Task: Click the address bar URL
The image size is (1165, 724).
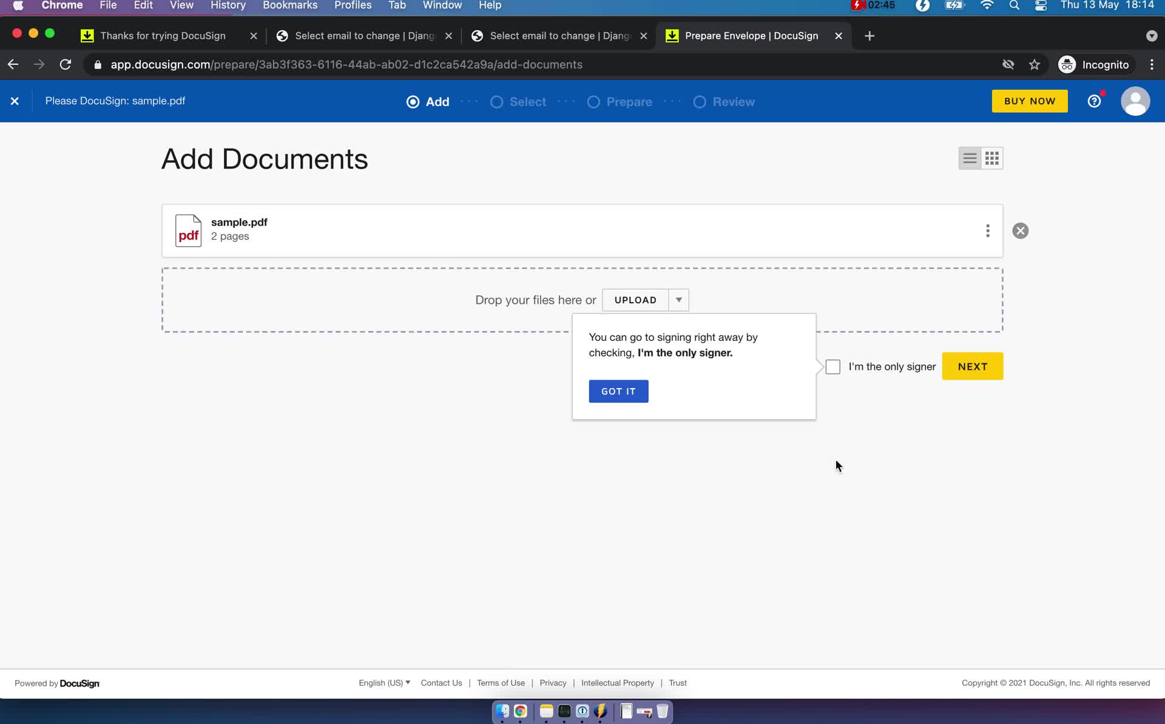Action: [346, 64]
